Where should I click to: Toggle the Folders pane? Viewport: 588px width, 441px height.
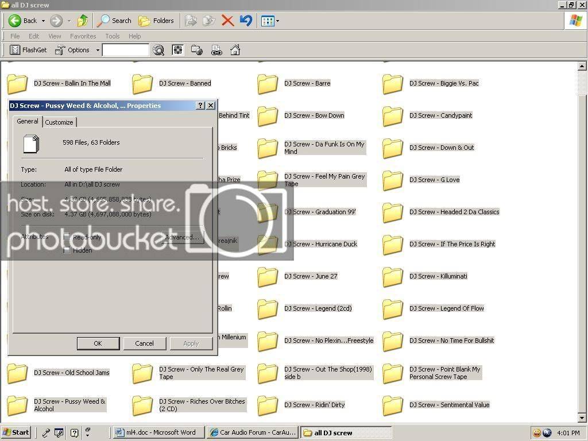click(156, 21)
